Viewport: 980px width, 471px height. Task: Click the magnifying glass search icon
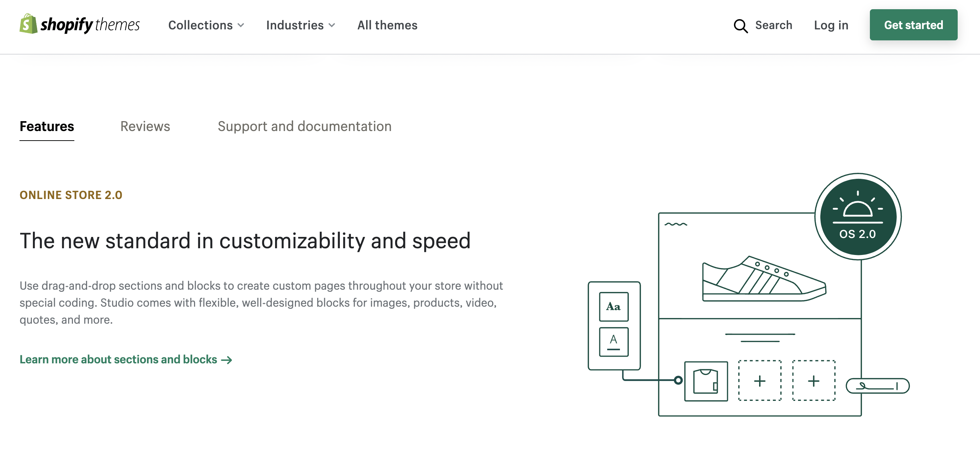(740, 26)
